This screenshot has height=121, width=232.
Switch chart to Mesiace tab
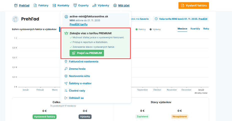(182, 29)
